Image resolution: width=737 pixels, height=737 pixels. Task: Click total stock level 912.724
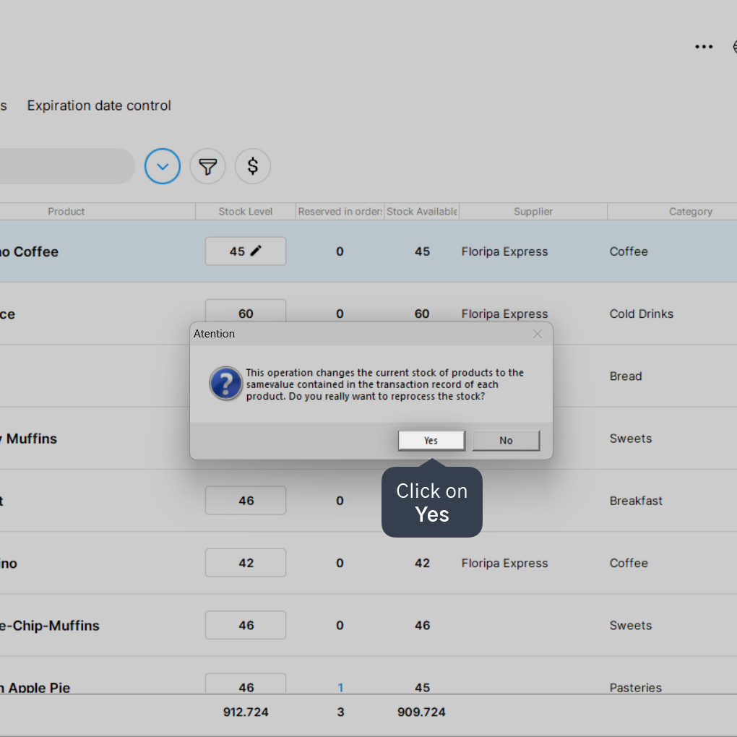point(246,712)
